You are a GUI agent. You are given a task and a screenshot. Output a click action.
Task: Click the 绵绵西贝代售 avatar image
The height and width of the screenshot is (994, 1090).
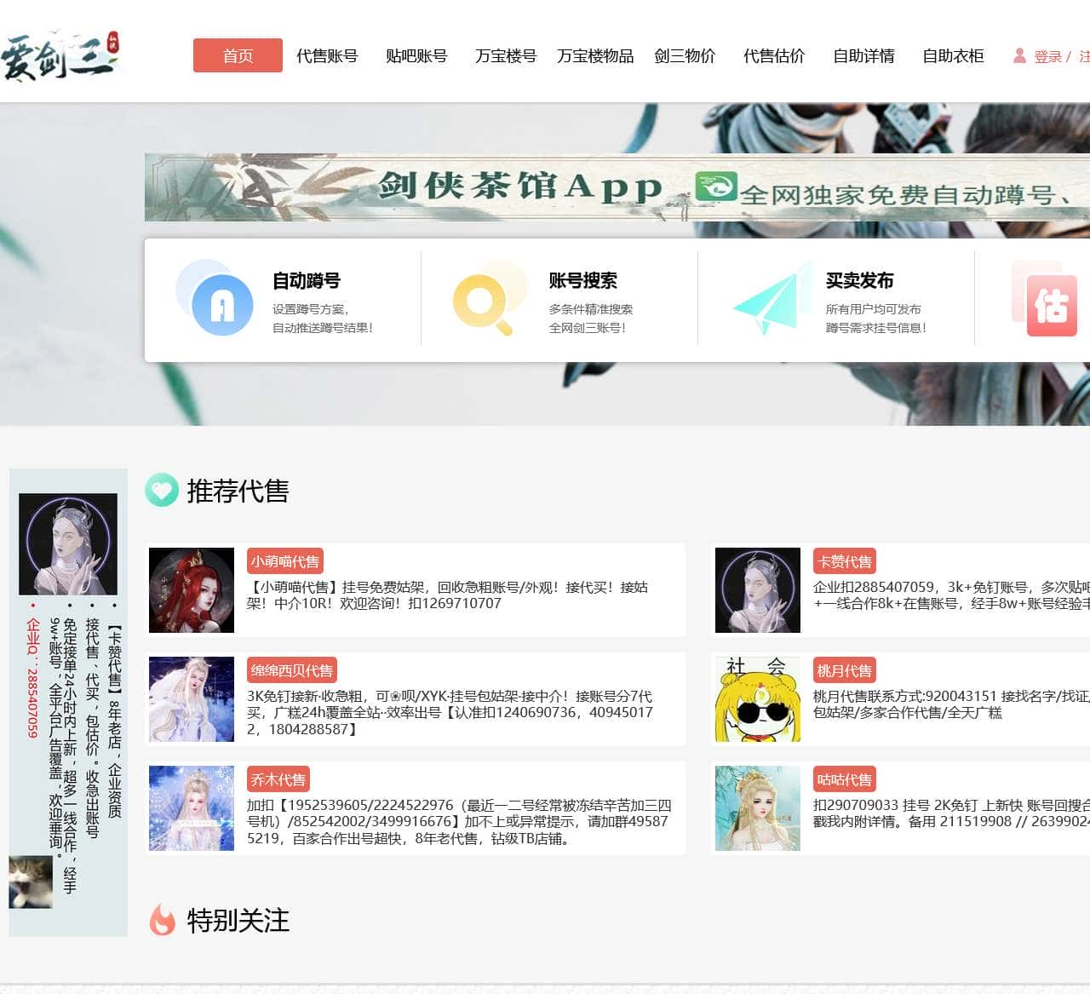coord(192,699)
